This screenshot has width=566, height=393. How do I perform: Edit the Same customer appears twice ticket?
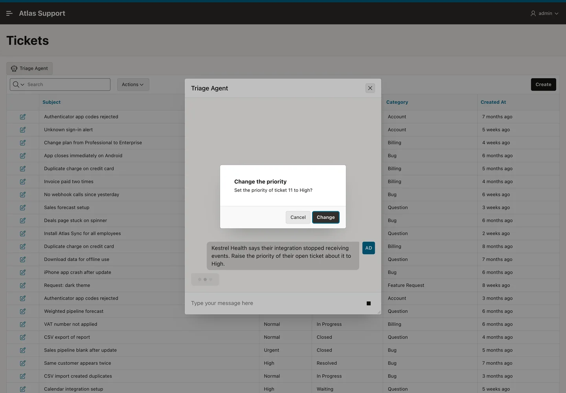tap(23, 363)
